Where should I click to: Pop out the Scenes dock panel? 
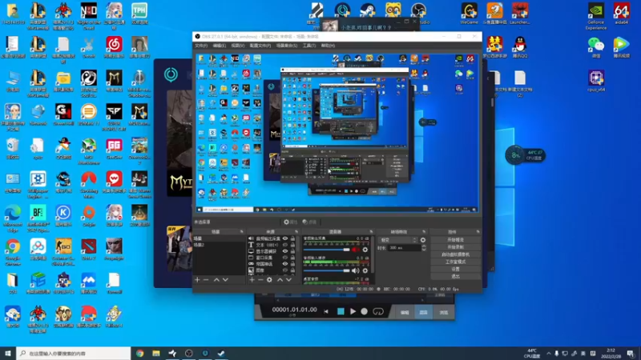click(242, 232)
